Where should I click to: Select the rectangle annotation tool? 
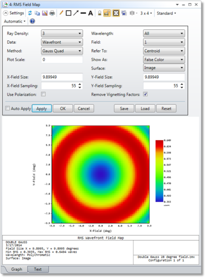point(69,13)
